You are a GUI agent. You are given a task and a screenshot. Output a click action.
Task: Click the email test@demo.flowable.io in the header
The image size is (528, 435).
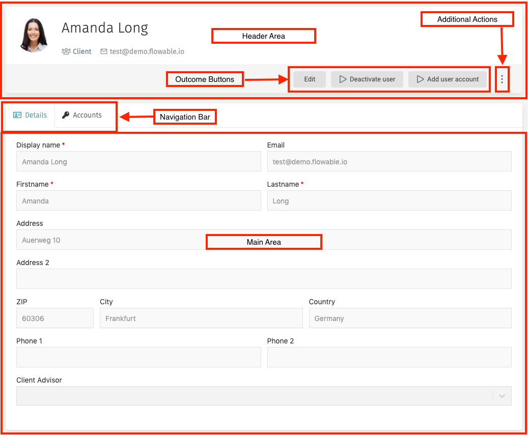tap(147, 51)
